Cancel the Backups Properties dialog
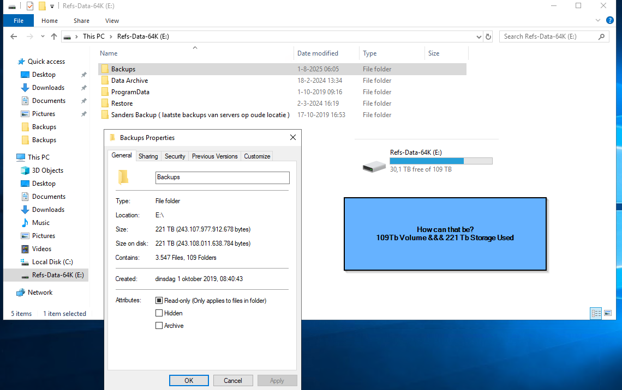 tap(233, 380)
